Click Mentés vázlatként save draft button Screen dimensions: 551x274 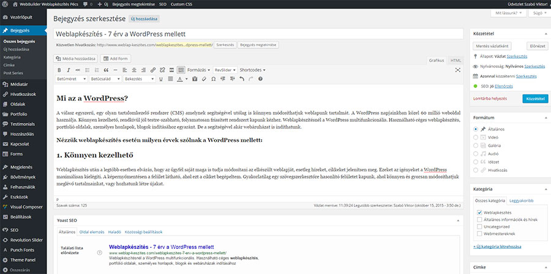click(x=492, y=46)
